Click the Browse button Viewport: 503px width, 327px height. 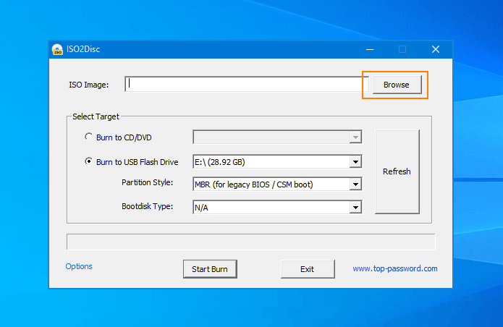397,85
